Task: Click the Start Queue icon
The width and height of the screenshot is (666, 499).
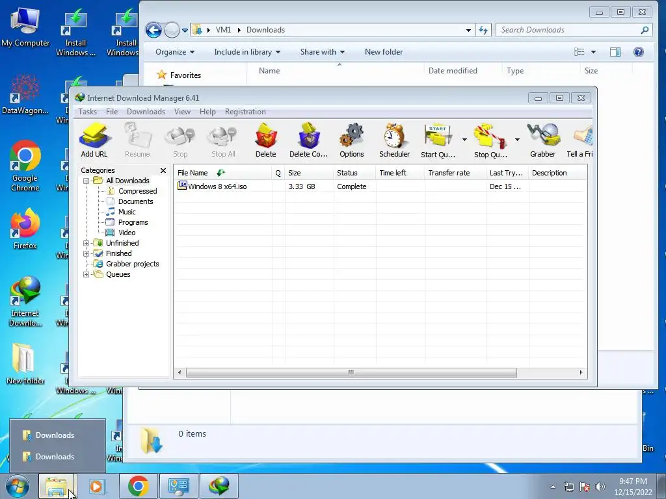Action: pos(438,140)
